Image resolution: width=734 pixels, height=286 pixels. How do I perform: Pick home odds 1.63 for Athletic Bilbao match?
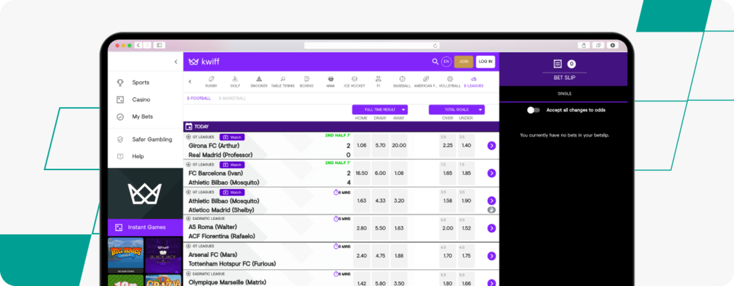point(362,200)
